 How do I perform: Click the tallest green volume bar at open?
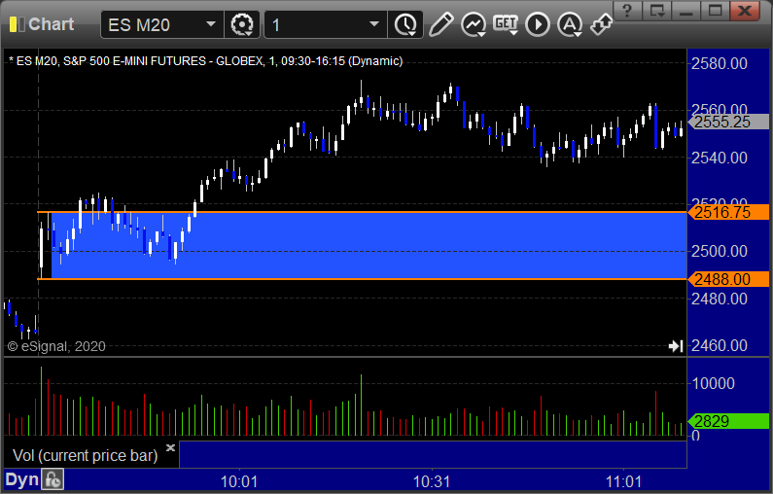(x=42, y=401)
